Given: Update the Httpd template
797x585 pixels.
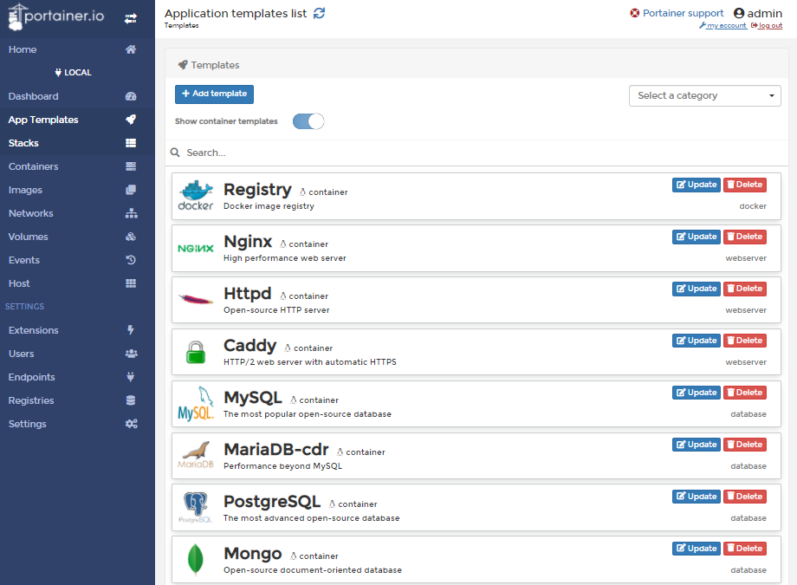Looking at the screenshot, I should click(x=697, y=289).
